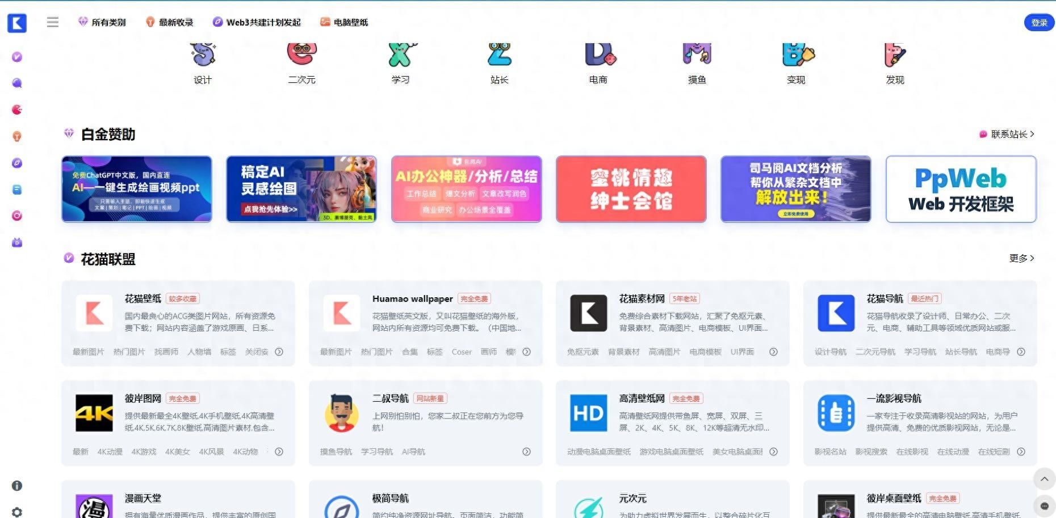The image size is (1056, 518).
Task: Open the 站长 category icon
Action: [x=500, y=54]
